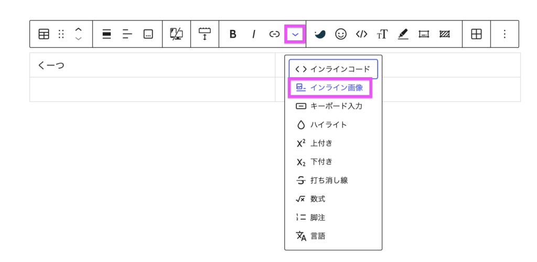537x262 pixels.
Task: Open the edit table grid icon
Action: coord(476,34)
